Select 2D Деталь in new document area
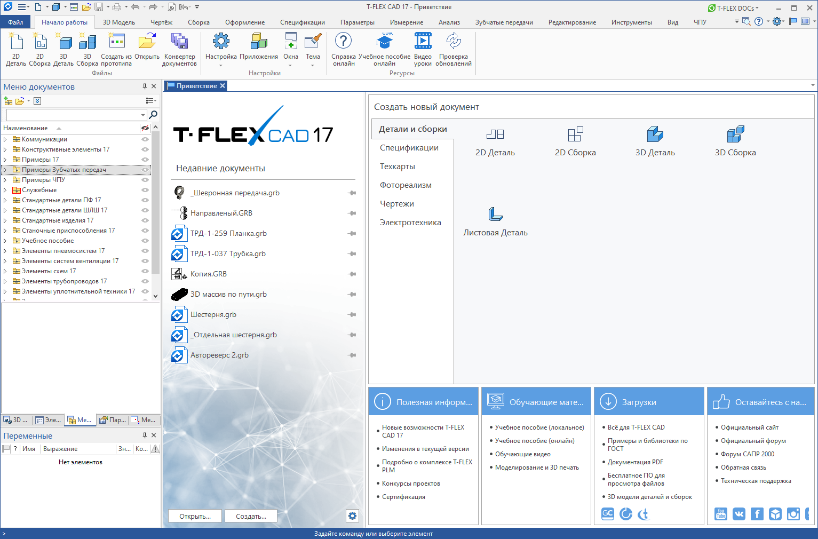The image size is (818, 539). (x=495, y=142)
